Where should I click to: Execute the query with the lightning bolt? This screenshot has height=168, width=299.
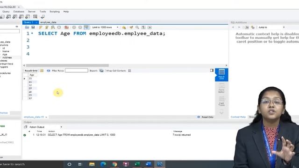[41, 28]
